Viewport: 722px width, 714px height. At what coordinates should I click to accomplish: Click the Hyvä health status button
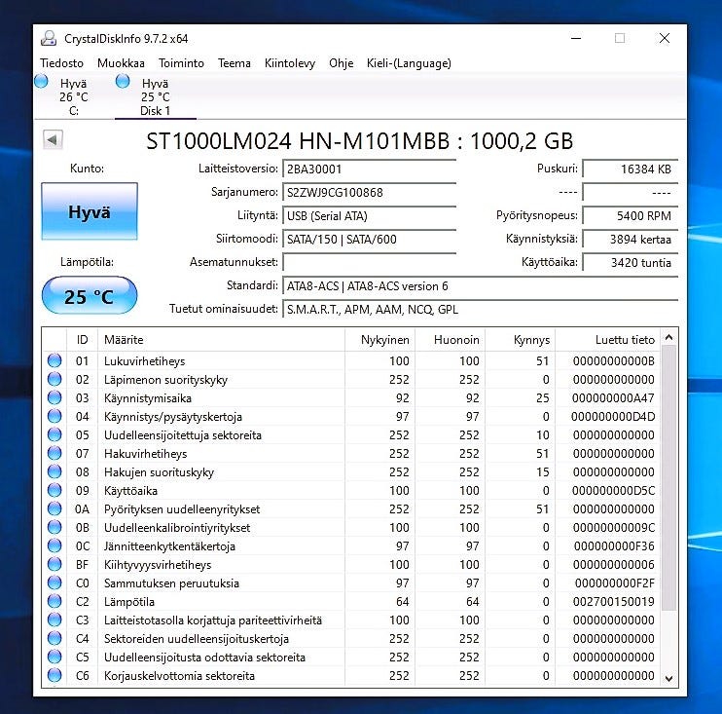point(89,211)
